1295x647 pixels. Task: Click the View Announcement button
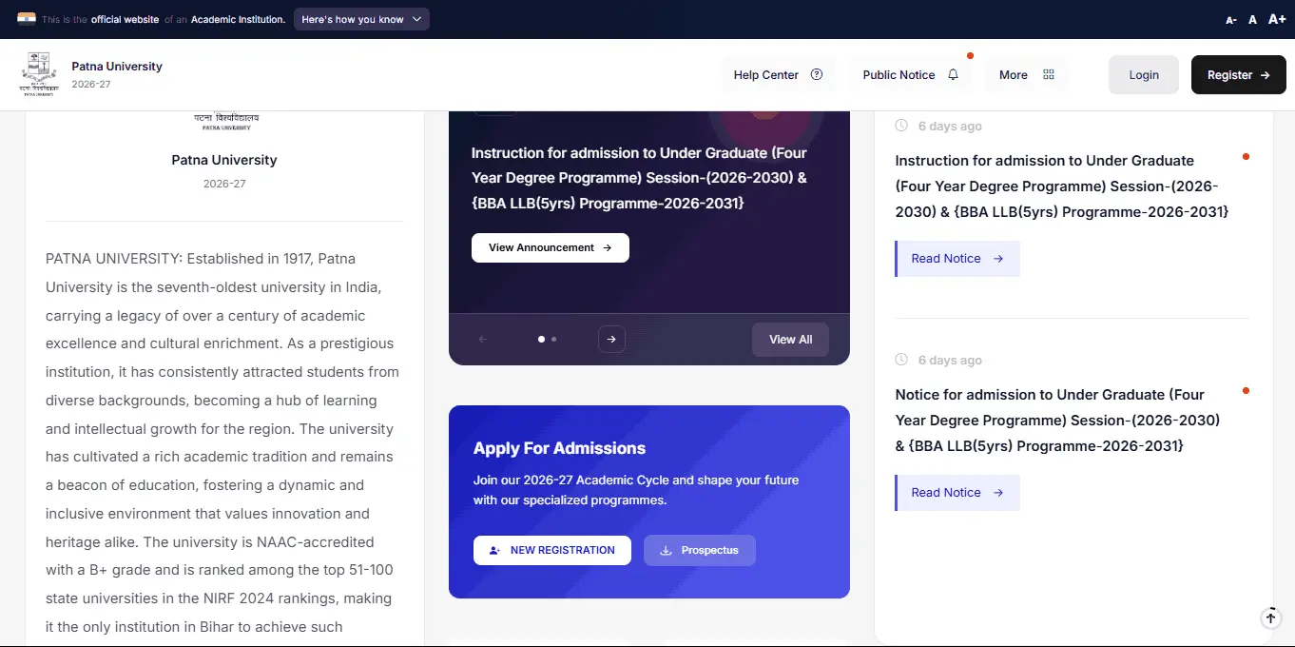(551, 247)
